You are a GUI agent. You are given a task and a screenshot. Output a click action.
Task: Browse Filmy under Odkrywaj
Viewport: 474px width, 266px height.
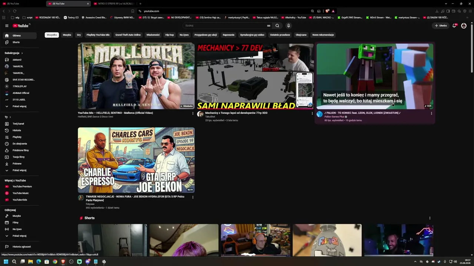[20, 222]
